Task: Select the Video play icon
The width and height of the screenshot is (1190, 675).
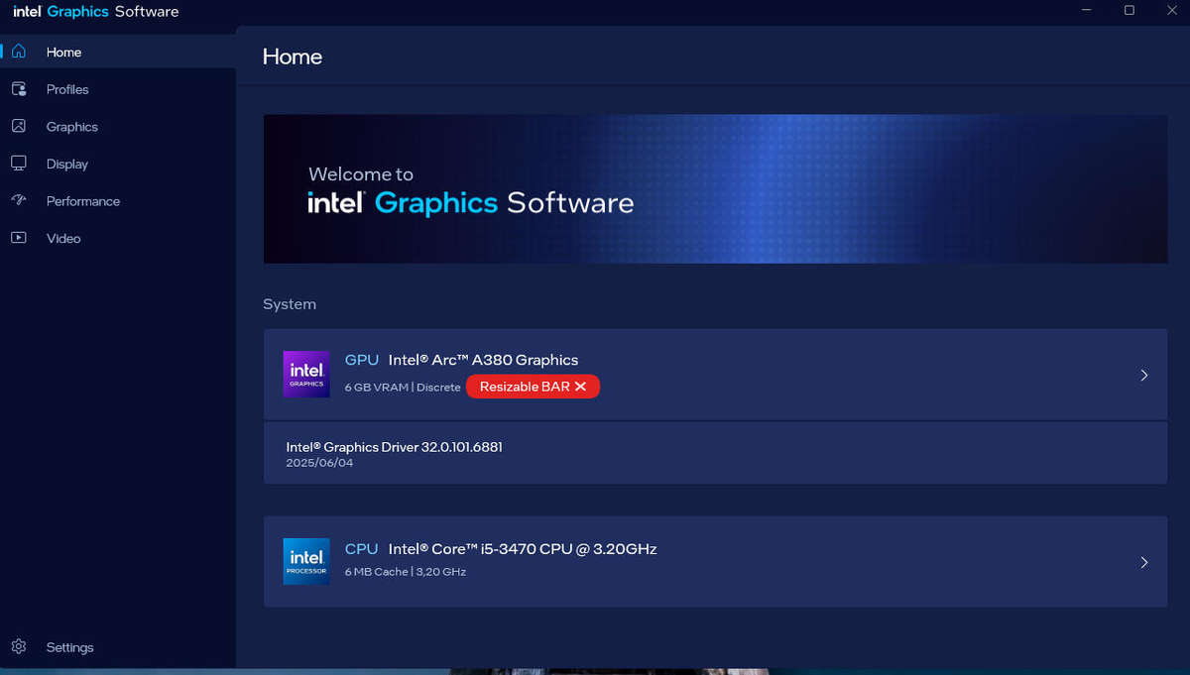Action: point(19,238)
